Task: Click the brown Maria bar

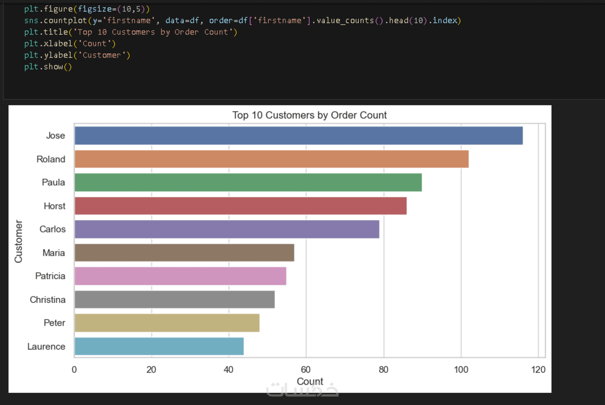Action: click(x=184, y=253)
